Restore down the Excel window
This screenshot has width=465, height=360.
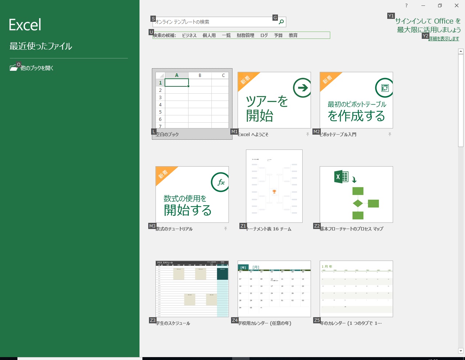click(440, 5)
